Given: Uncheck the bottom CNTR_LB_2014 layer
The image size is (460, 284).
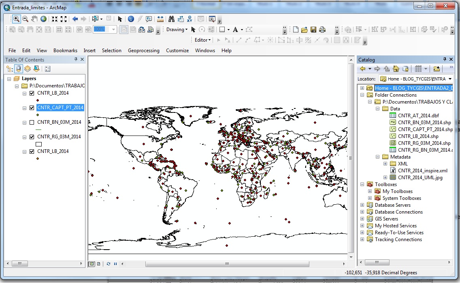Looking at the screenshot, I should pyautogui.click(x=32, y=152).
